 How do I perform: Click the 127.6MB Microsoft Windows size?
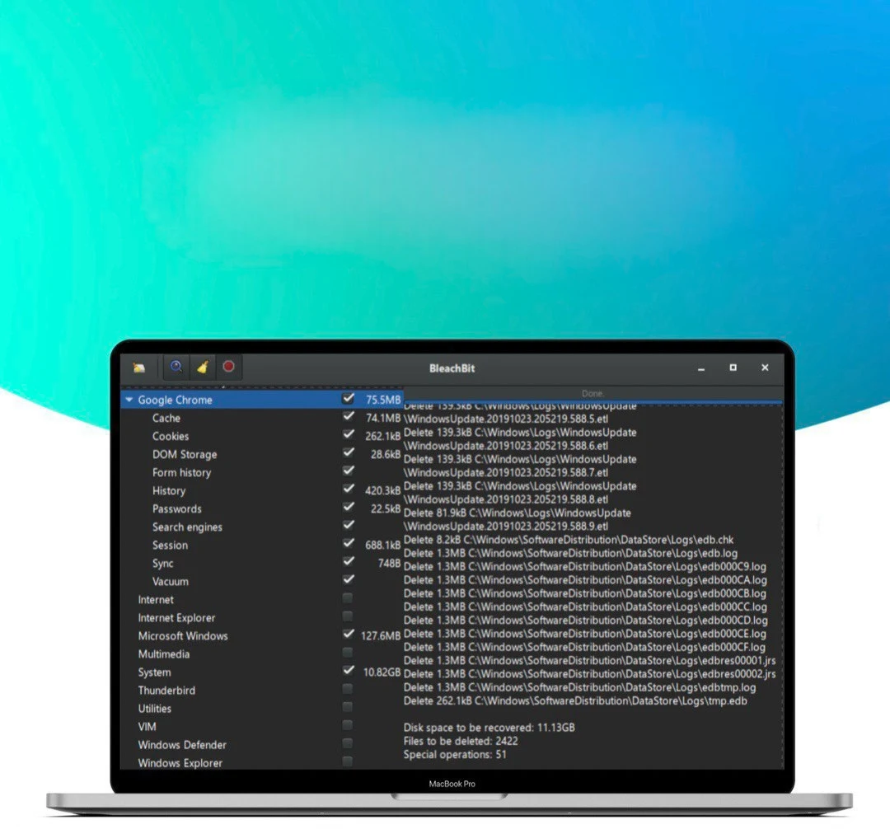pos(381,635)
